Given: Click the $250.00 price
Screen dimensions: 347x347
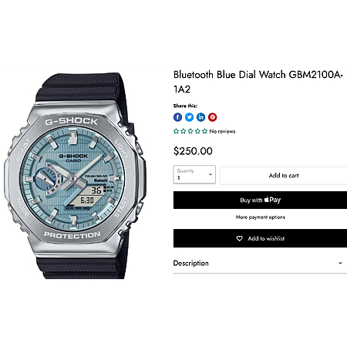Looking at the screenshot, I should coord(193,151).
